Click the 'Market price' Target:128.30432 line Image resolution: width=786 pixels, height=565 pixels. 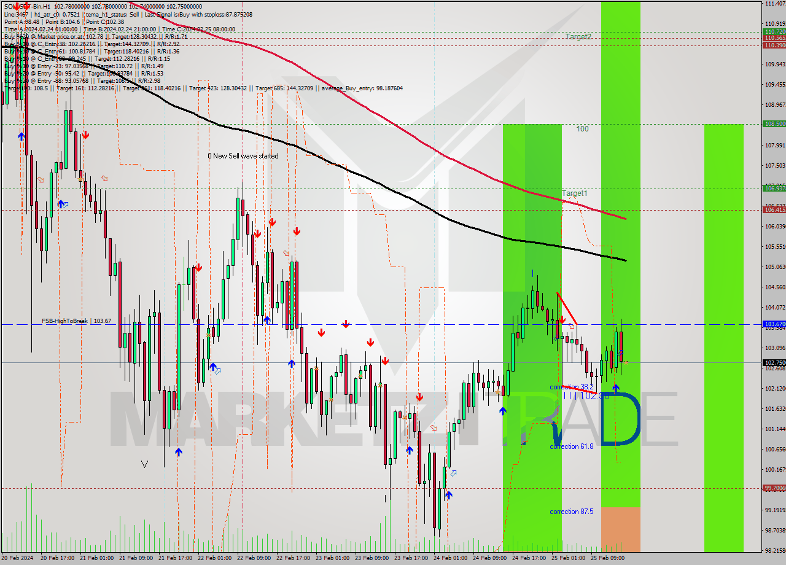[x=96, y=36]
